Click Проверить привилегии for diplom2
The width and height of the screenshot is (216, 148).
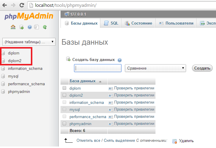pyautogui.click(x=134, y=95)
